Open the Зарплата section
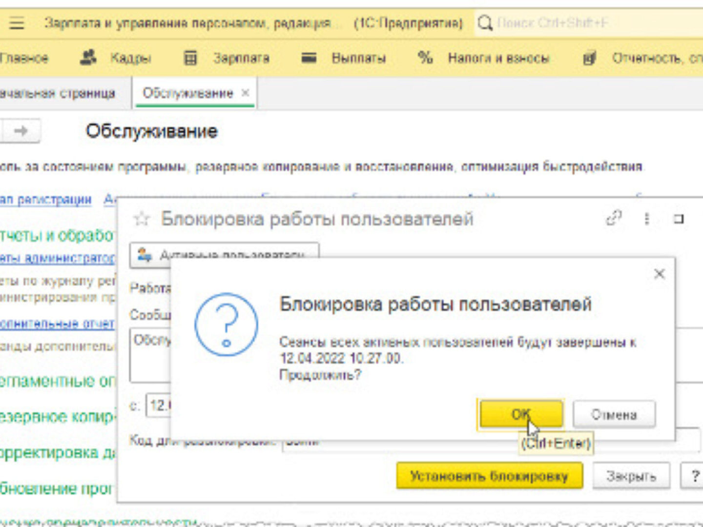This screenshot has height=527, width=703. tap(227, 59)
